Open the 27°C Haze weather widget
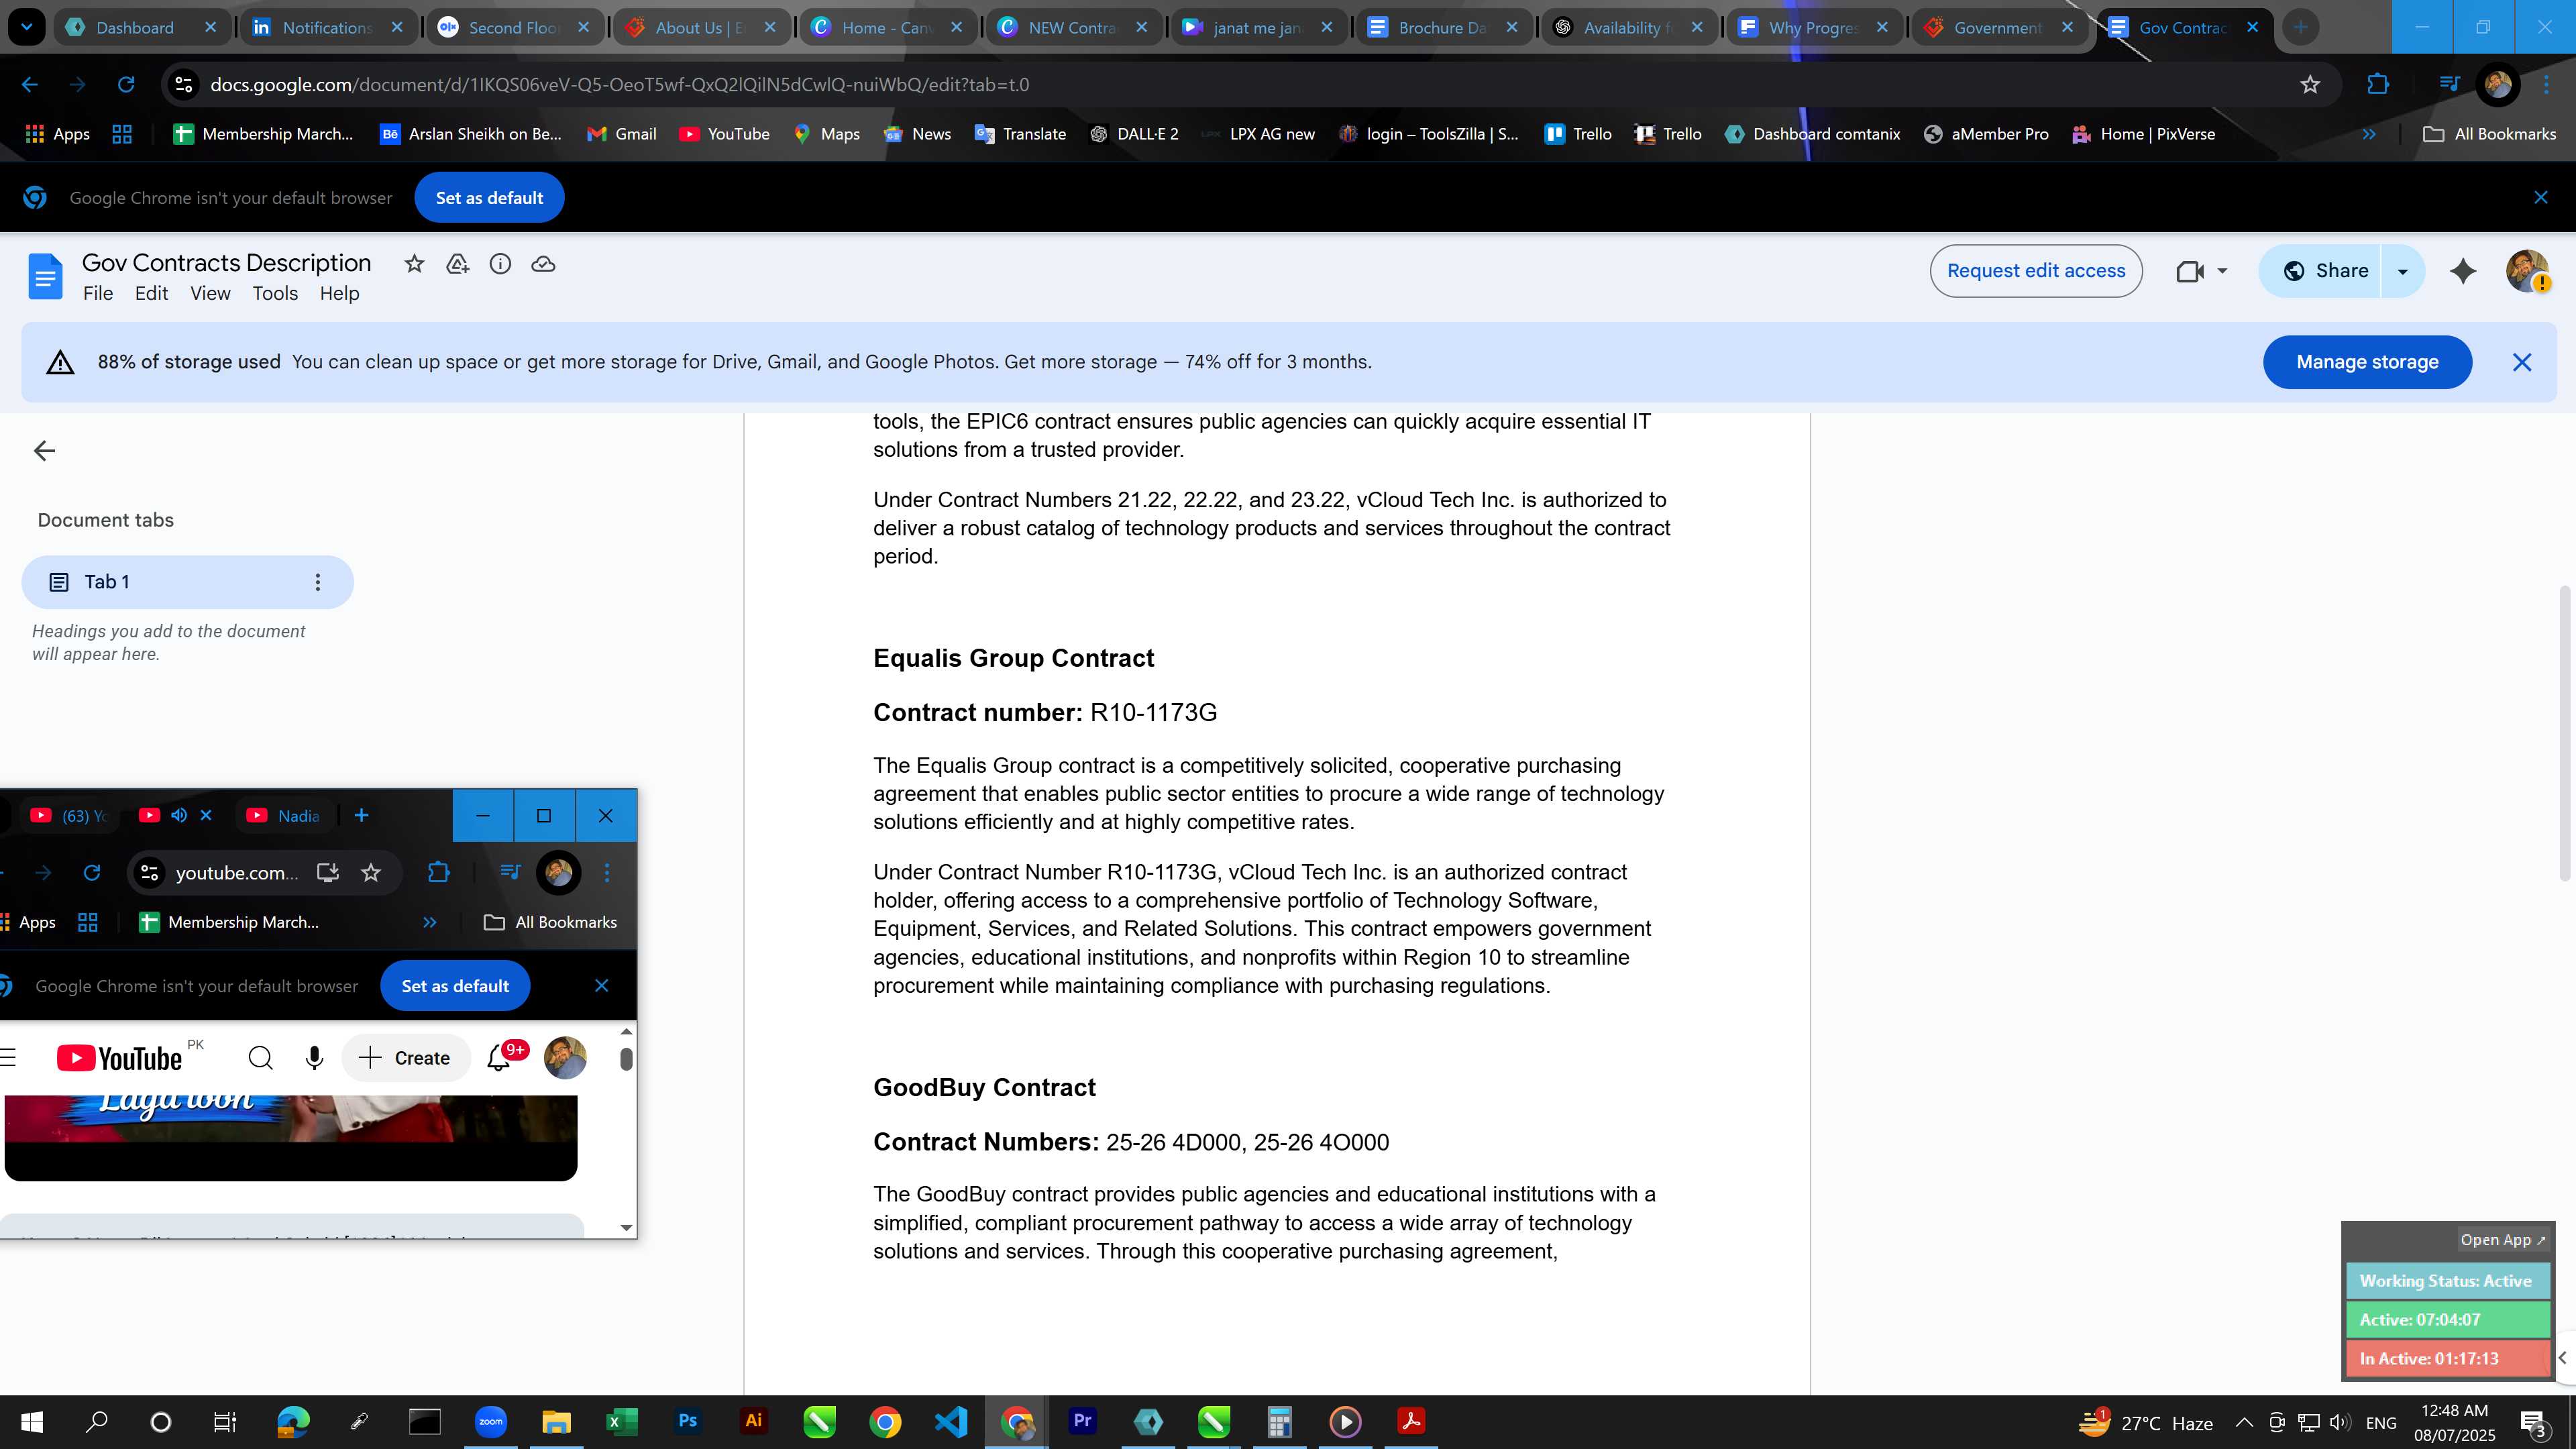Screen dimensions: 2576x1449 point(2146,1422)
